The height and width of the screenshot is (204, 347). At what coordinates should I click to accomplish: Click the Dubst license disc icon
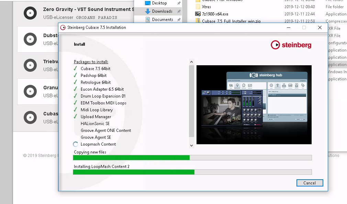[x=30, y=39]
